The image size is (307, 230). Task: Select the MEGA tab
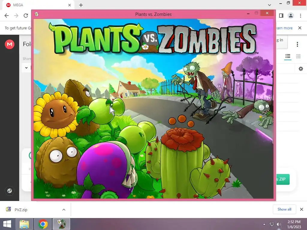38,5
